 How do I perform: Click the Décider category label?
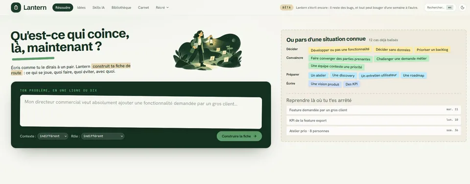[292, 49]
